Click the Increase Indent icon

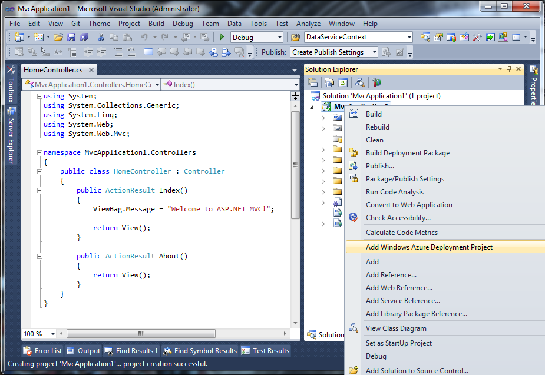pyautogui.click(x=101, y=52)
